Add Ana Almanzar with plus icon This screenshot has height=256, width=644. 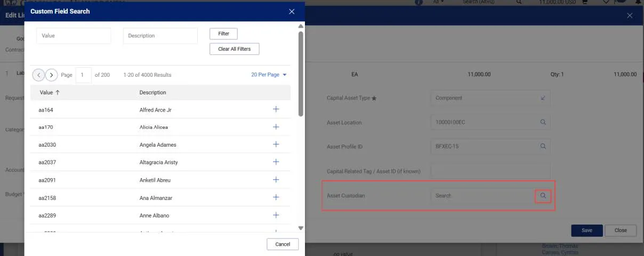(276, 197)
